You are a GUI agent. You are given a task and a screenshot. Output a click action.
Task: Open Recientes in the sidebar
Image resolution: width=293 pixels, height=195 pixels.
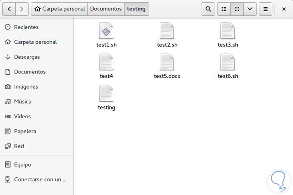click(37, 27)
